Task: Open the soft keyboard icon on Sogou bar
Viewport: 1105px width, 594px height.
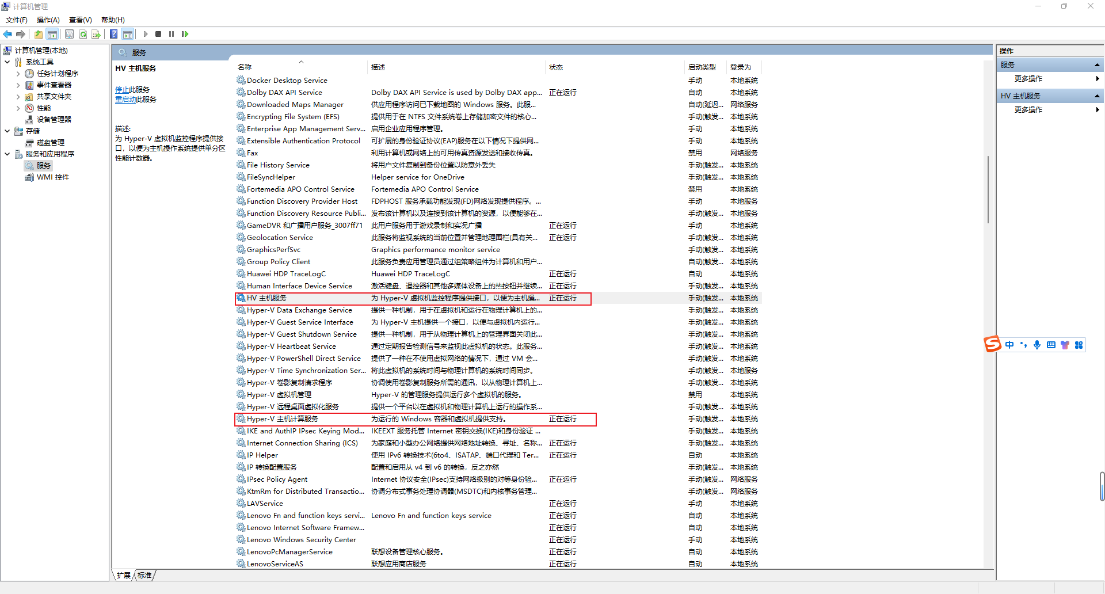Action: (1051, 345)
